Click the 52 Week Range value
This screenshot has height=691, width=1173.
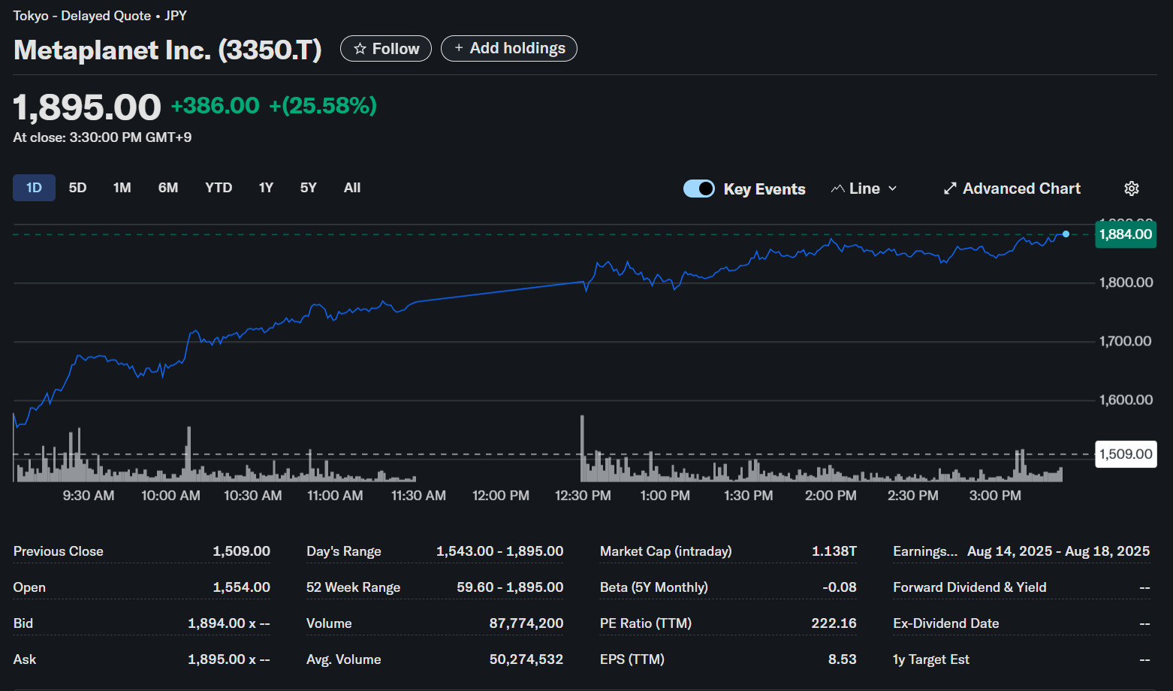pyautogui.click(x=510, y=587)
